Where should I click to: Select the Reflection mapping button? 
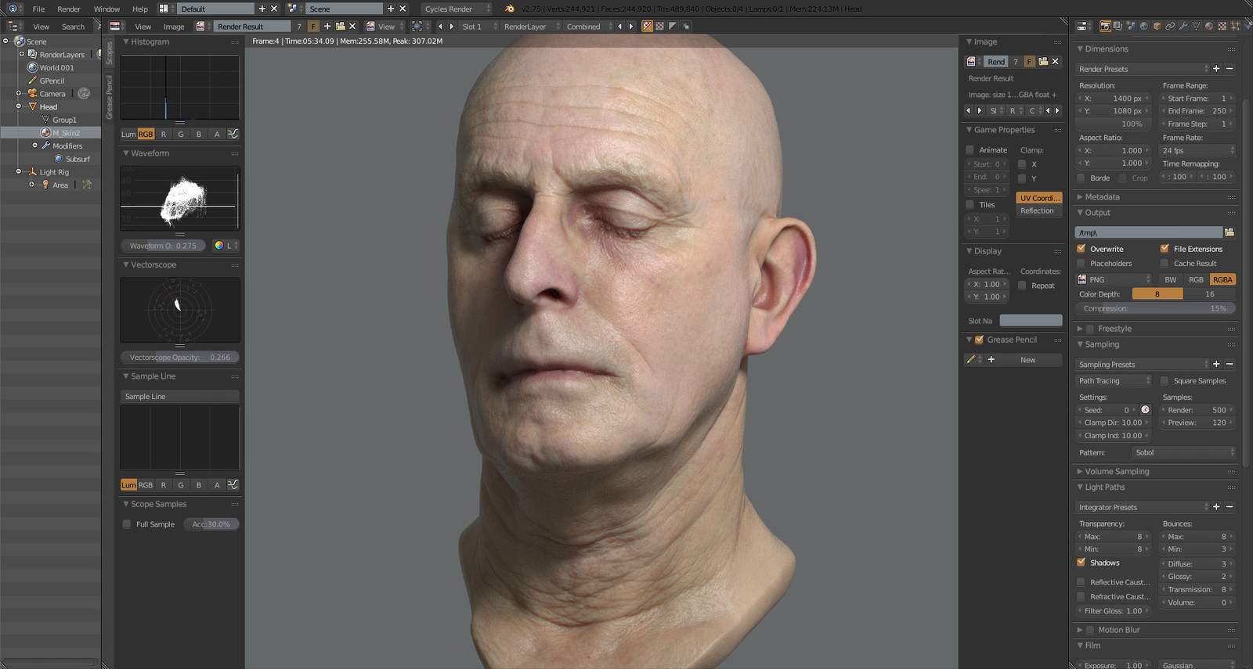point(1039,210)
